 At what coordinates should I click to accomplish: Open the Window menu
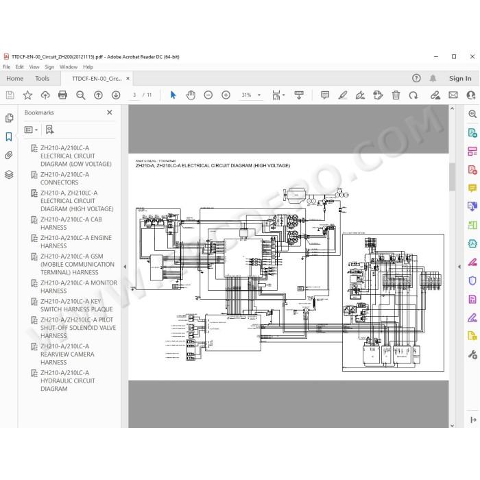tap(69, 67)
